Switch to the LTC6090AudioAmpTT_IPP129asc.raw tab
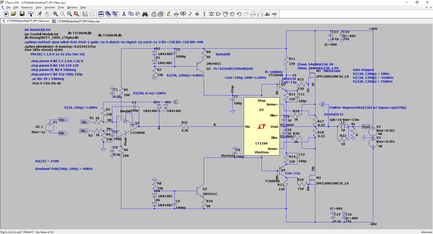Screen dimensions: 433x234 (x=75, y=21)
